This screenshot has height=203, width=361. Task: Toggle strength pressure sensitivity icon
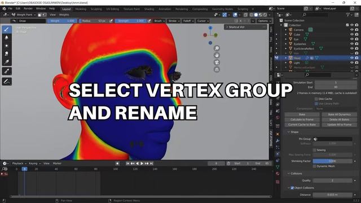[149, 21]
